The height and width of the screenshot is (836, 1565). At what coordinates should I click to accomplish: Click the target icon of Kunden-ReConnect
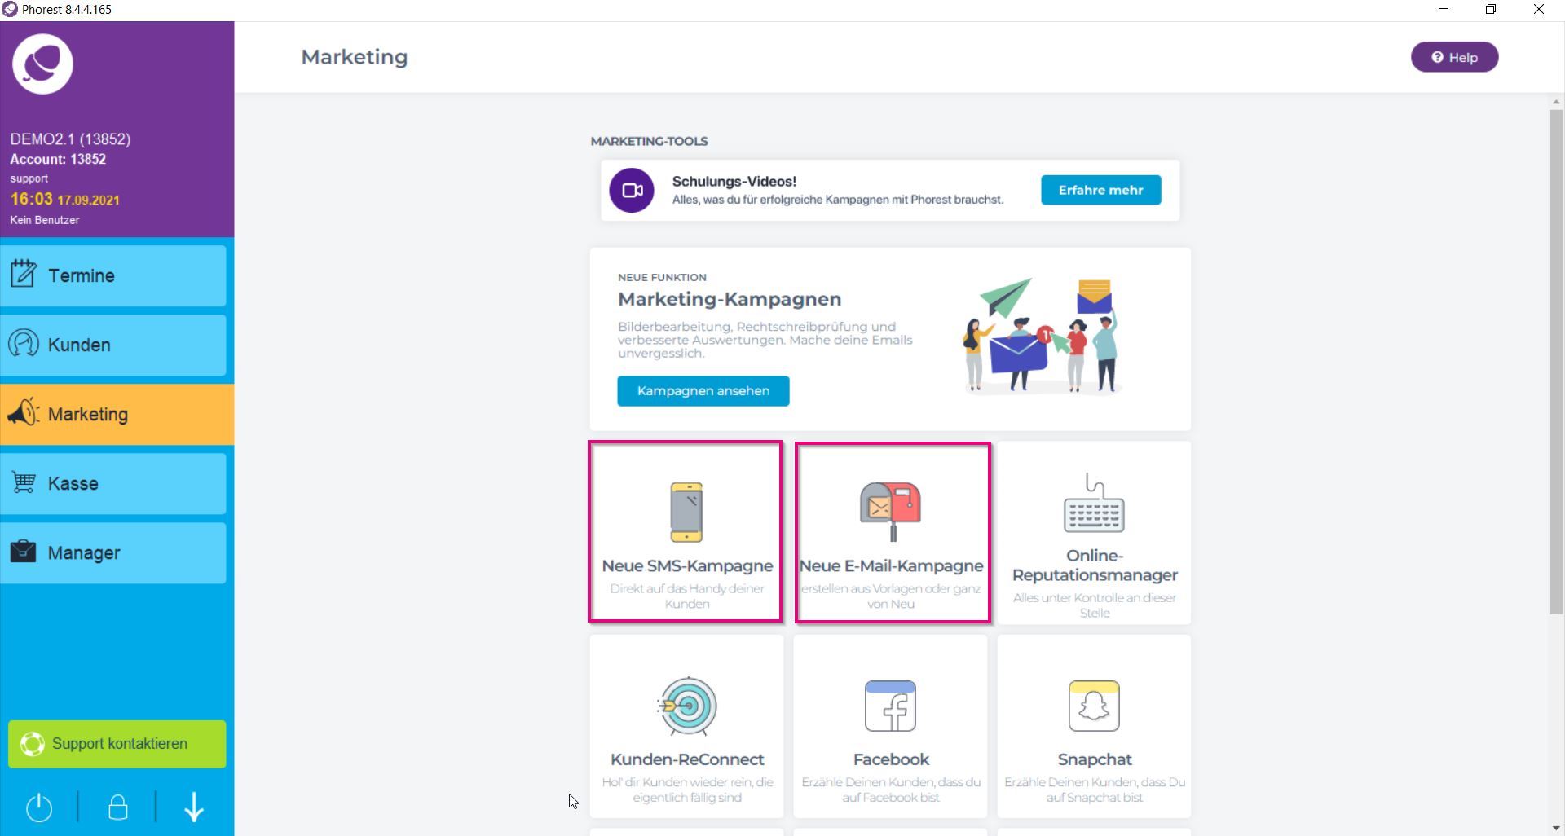687,706
